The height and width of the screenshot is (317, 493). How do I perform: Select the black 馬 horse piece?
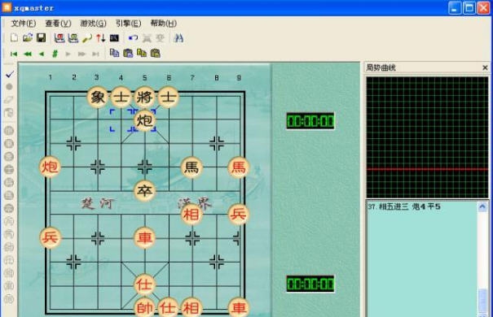[191, 167]
